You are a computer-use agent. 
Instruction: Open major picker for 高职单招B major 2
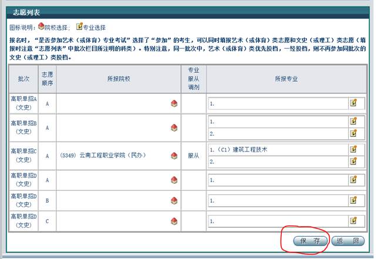coord(354,133)
